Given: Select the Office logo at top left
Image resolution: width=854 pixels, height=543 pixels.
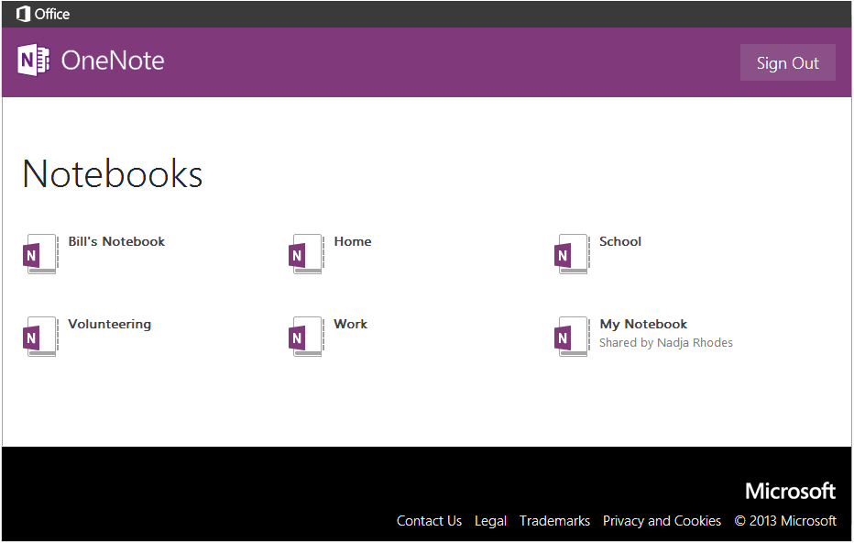Looking at the screenshot, I should tap(42, 14).
